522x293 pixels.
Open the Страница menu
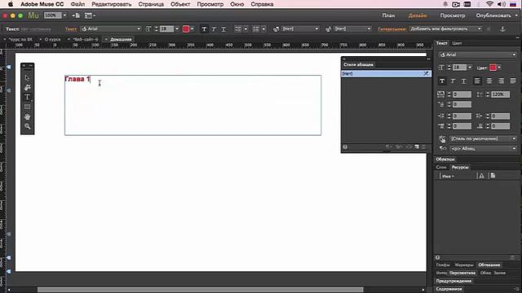click(x=151, y=4)
